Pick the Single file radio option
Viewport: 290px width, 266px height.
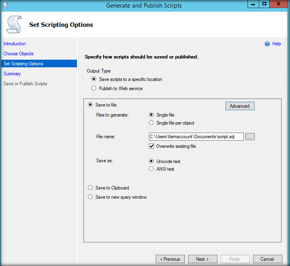152,115
